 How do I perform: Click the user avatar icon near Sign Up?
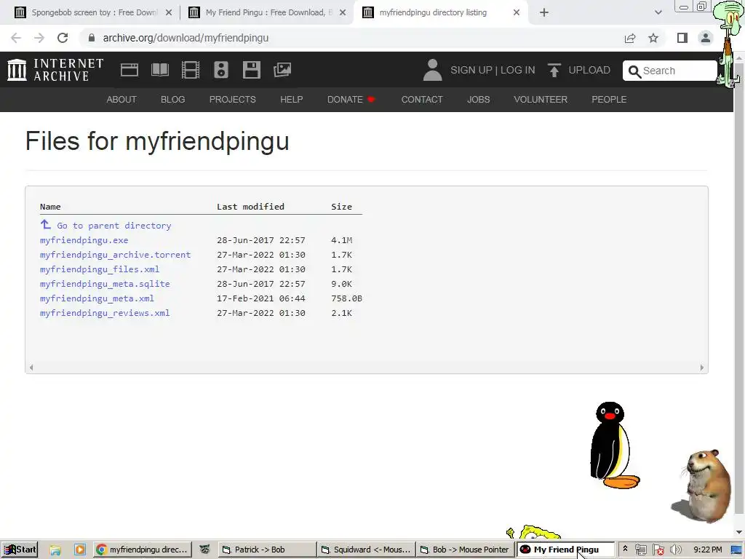pos(432,70)
